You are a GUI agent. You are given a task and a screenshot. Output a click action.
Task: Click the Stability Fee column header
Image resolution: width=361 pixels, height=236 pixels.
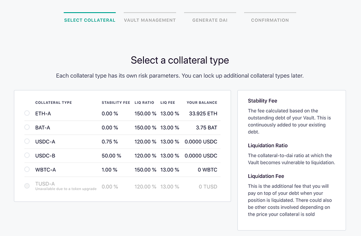pos(115,102)
